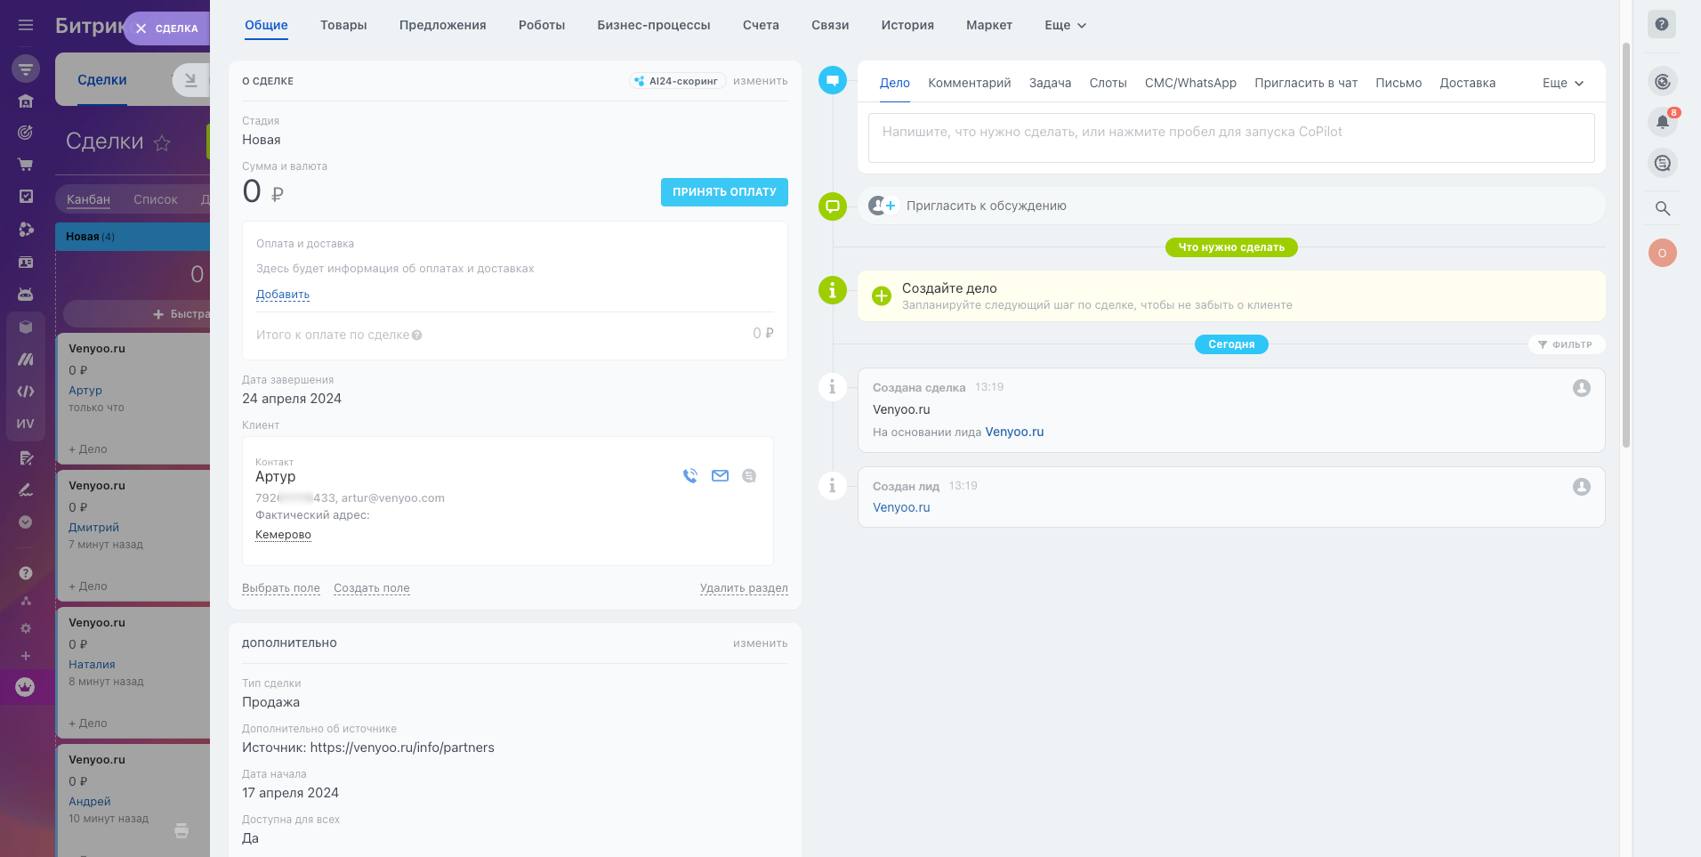This screenshot has width=1701, height=857.
Task: Click Добавить in Оплата и доставка
Action: pos(283,295)
